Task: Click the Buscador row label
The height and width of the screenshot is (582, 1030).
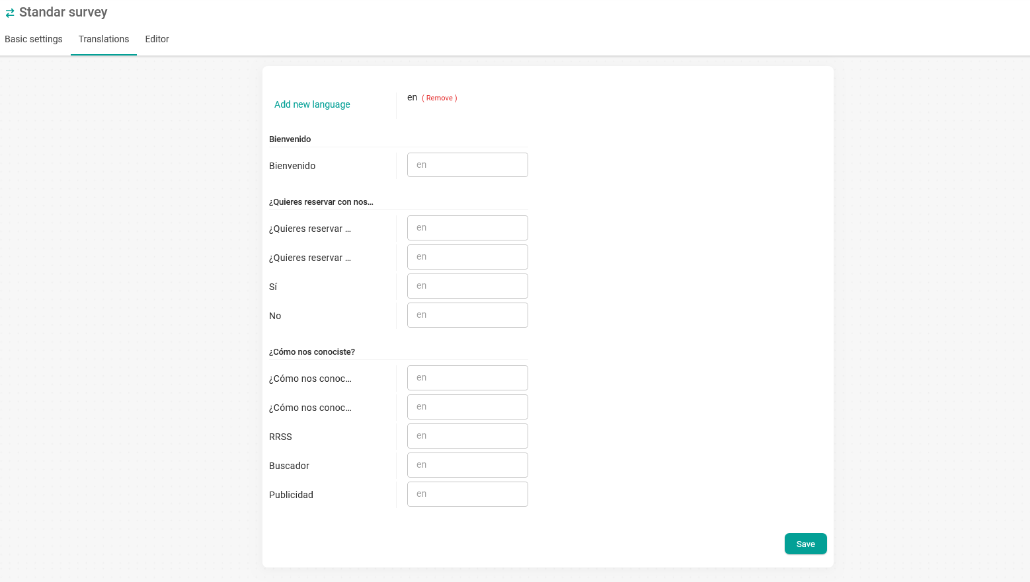Action: 289,466
